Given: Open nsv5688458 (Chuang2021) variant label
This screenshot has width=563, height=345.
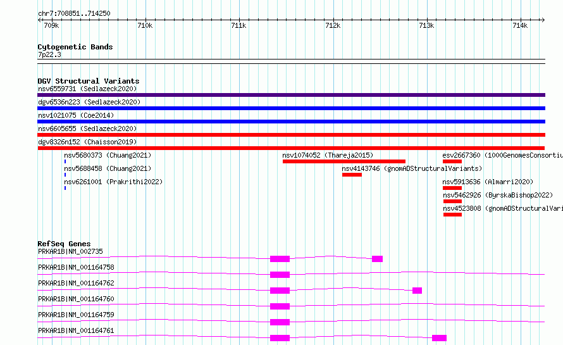Looking at the screenshot, I should [x=108, y=168].
